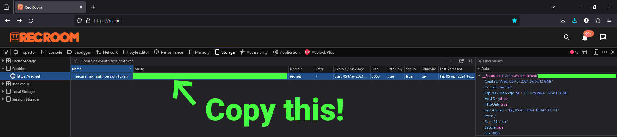The width and height of the screenshot is (617, 137).
Task: Close the Rec Room tab
Action: tap(81, 7)
